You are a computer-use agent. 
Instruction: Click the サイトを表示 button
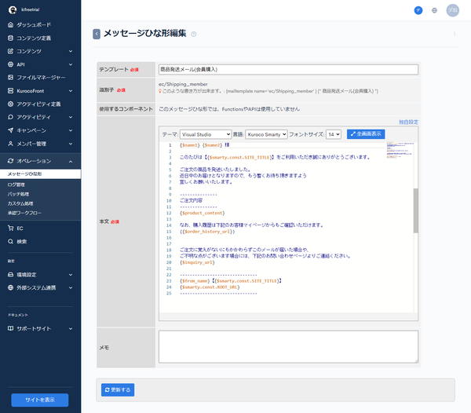(40, 400)
